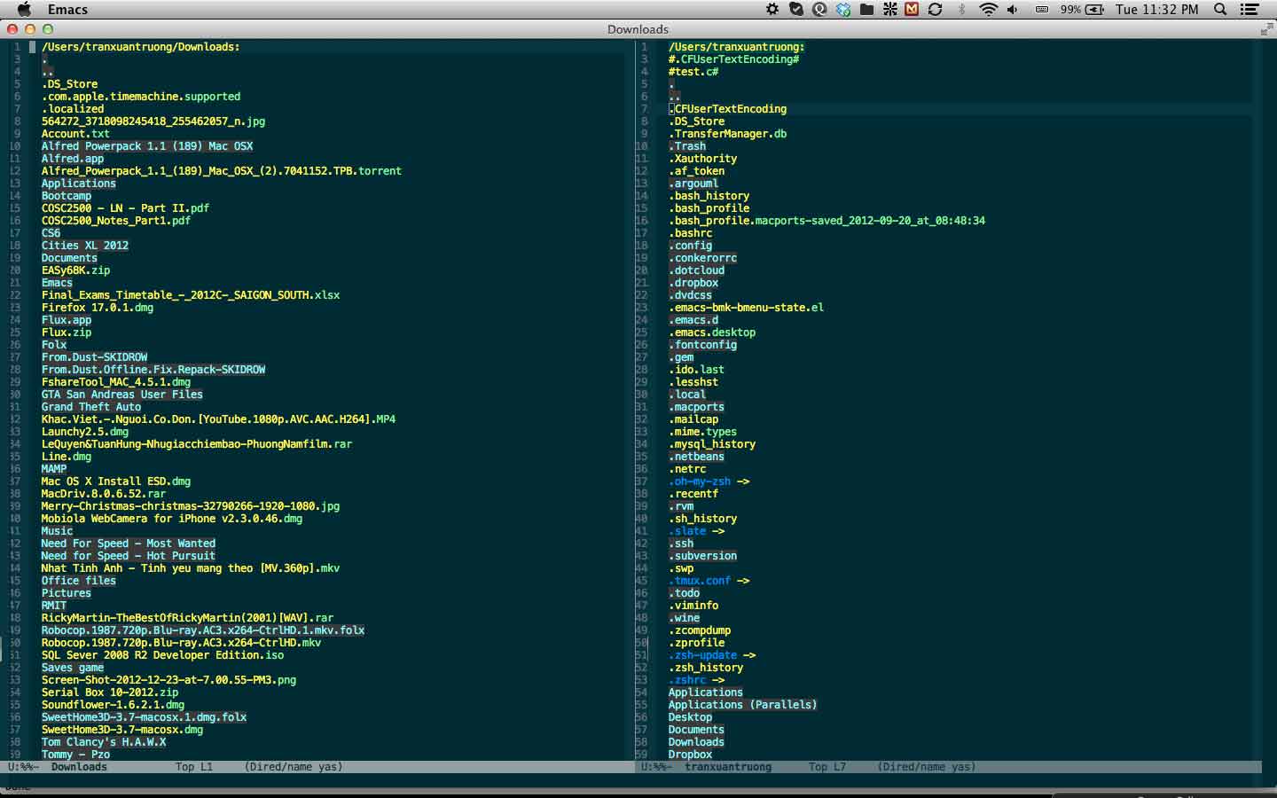This screenshot has height=798, width=1277.
Task: Enter full screen with the arrows icon
Action: 1265,29
